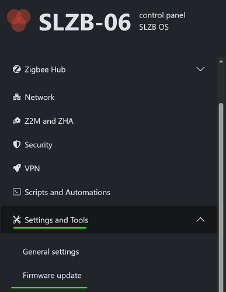The image size is (226, 292).
Task: Click the Z2M and ZHA house icon
Action: coord(17,121)
